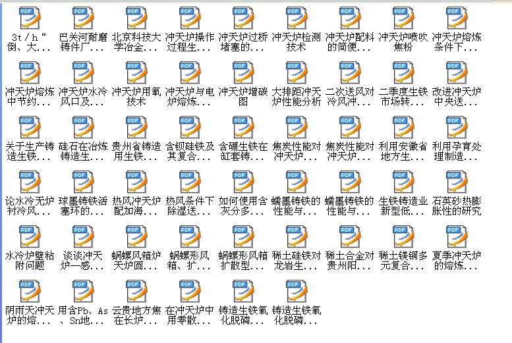Image resolution: width=512 pixels, height=343 pixels.
Task: Click the 冲天炉用氧技术 PDF icon
Action: tap(136, 72)
